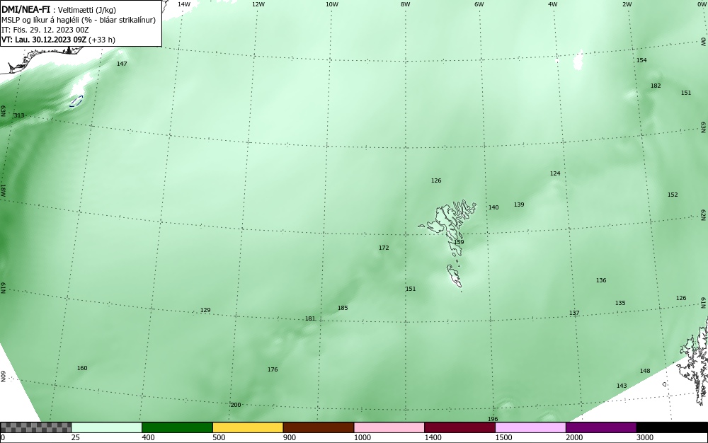Click the yellow 500-900 legend swatch
Image resolution: width=708 pixels, height=443 pixels.
(x=248, y=427)
